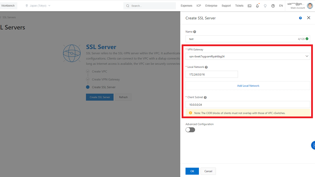Close the Create SSL Server panel
This screenshot has height=177, width=315.
point(308,18)
